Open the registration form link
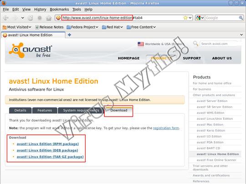246x184 pixels. [166, 128]
